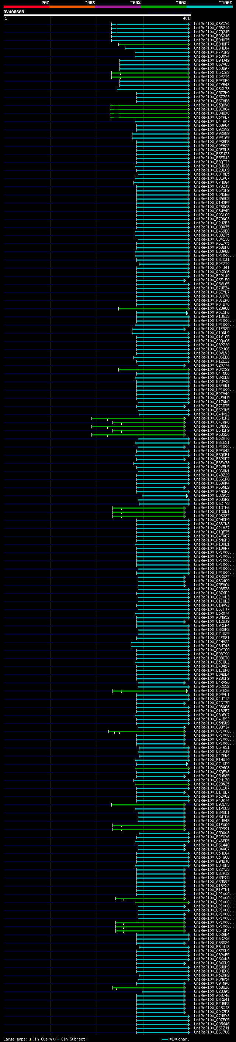
Task: Select row UniRef100_B9HJ49
Action: [x=211, y=60]
